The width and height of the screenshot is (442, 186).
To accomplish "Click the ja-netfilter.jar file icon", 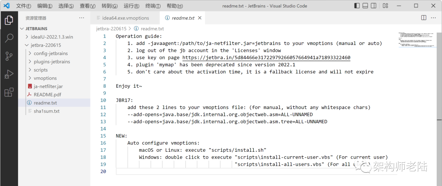I will (x=29, y=86).
